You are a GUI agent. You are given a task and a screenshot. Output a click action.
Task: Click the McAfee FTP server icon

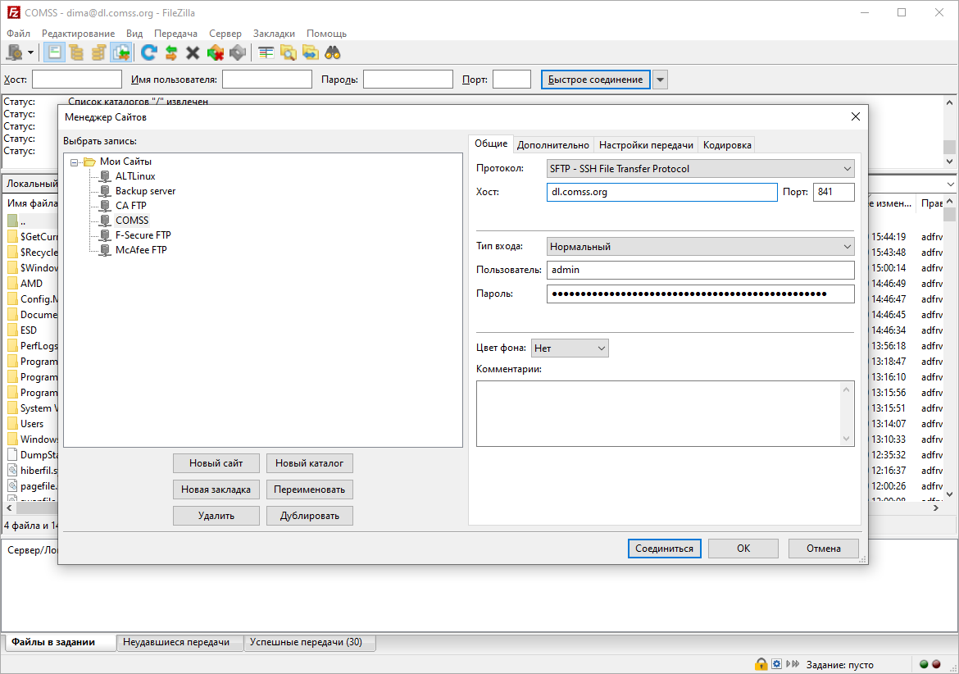pyautogui.click(x=105, y=249)
